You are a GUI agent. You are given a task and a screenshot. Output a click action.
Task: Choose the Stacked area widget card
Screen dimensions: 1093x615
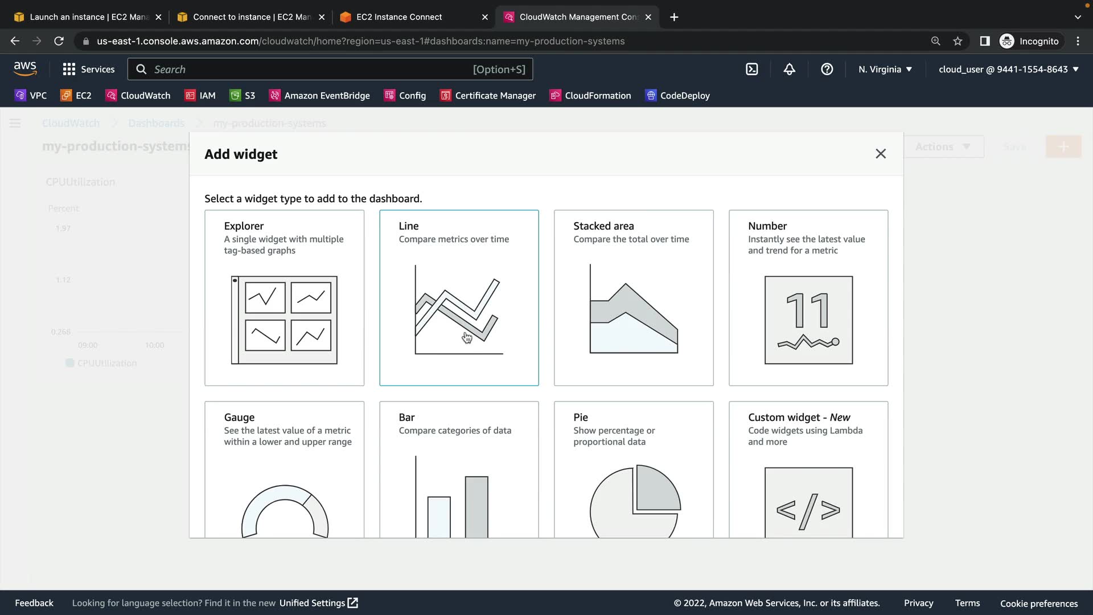coord(633,297)
